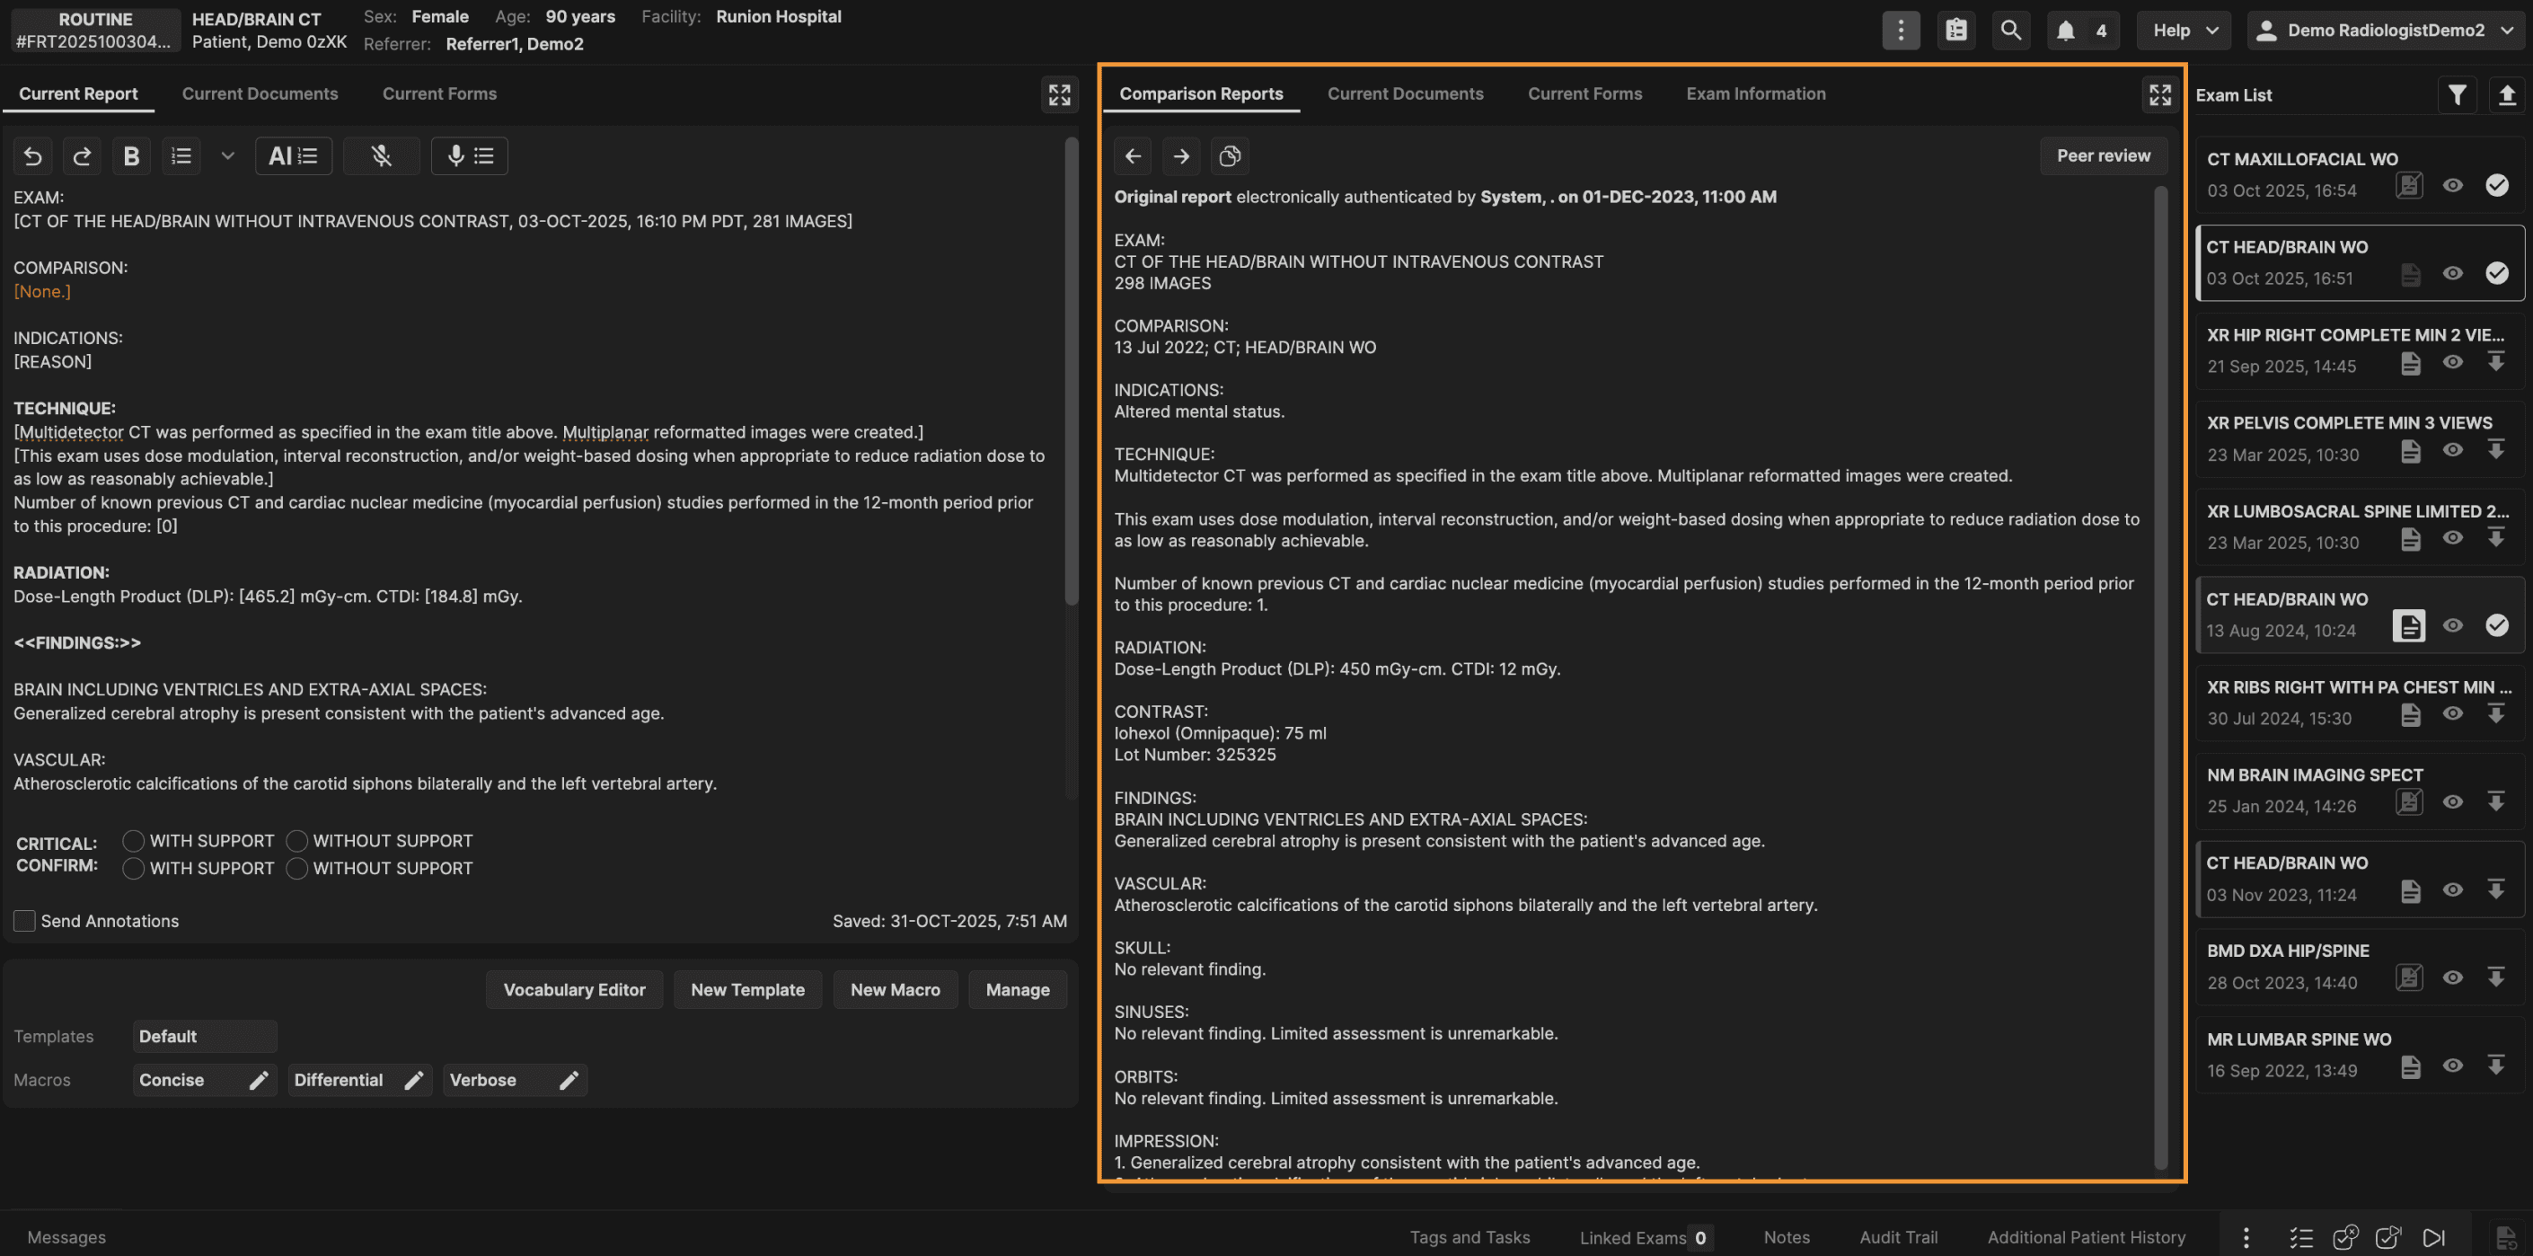
Task: Check the Send Annotations checkbox
Action: pyautogui.click(x=24, y=921)
